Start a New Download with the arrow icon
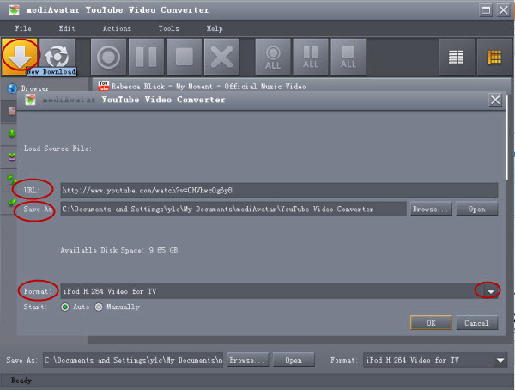This screenshot has height=390, width=515. (20, 56)
